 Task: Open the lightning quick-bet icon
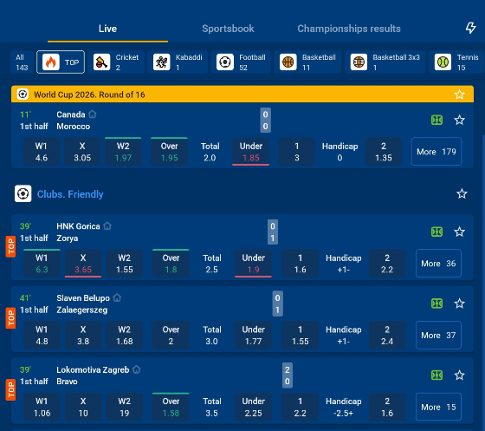(470, 28)
